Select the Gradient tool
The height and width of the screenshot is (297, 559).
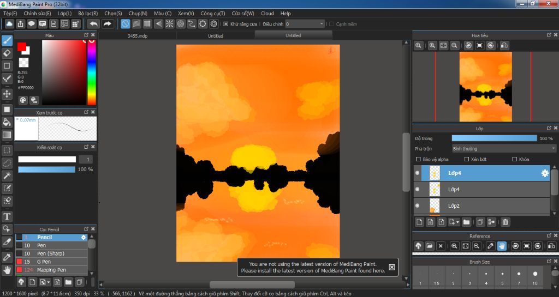tap(7, 135)
